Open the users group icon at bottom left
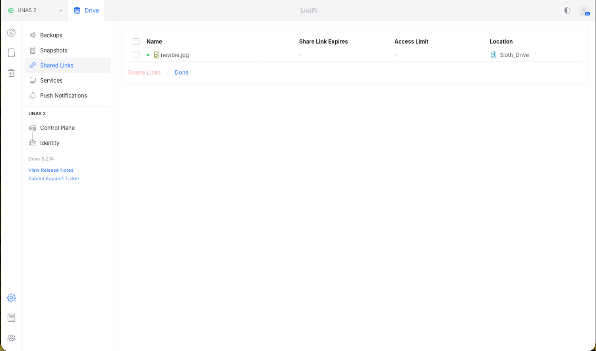The image size is (596, 351). [x=11, y=338]
